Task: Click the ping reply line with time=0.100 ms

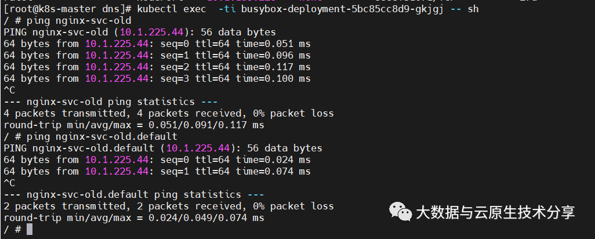Action: tap(157, 78)
